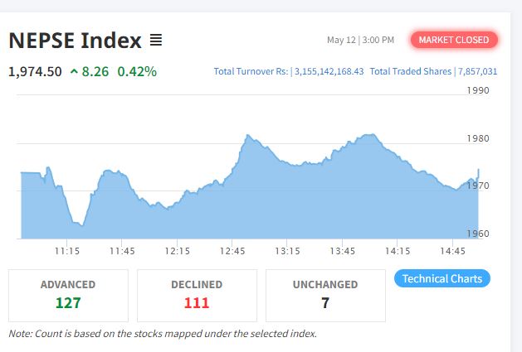Open the Technical Charts button
Image resolution: width=522 pixels, height=352 pixels.
click(442, 278)
